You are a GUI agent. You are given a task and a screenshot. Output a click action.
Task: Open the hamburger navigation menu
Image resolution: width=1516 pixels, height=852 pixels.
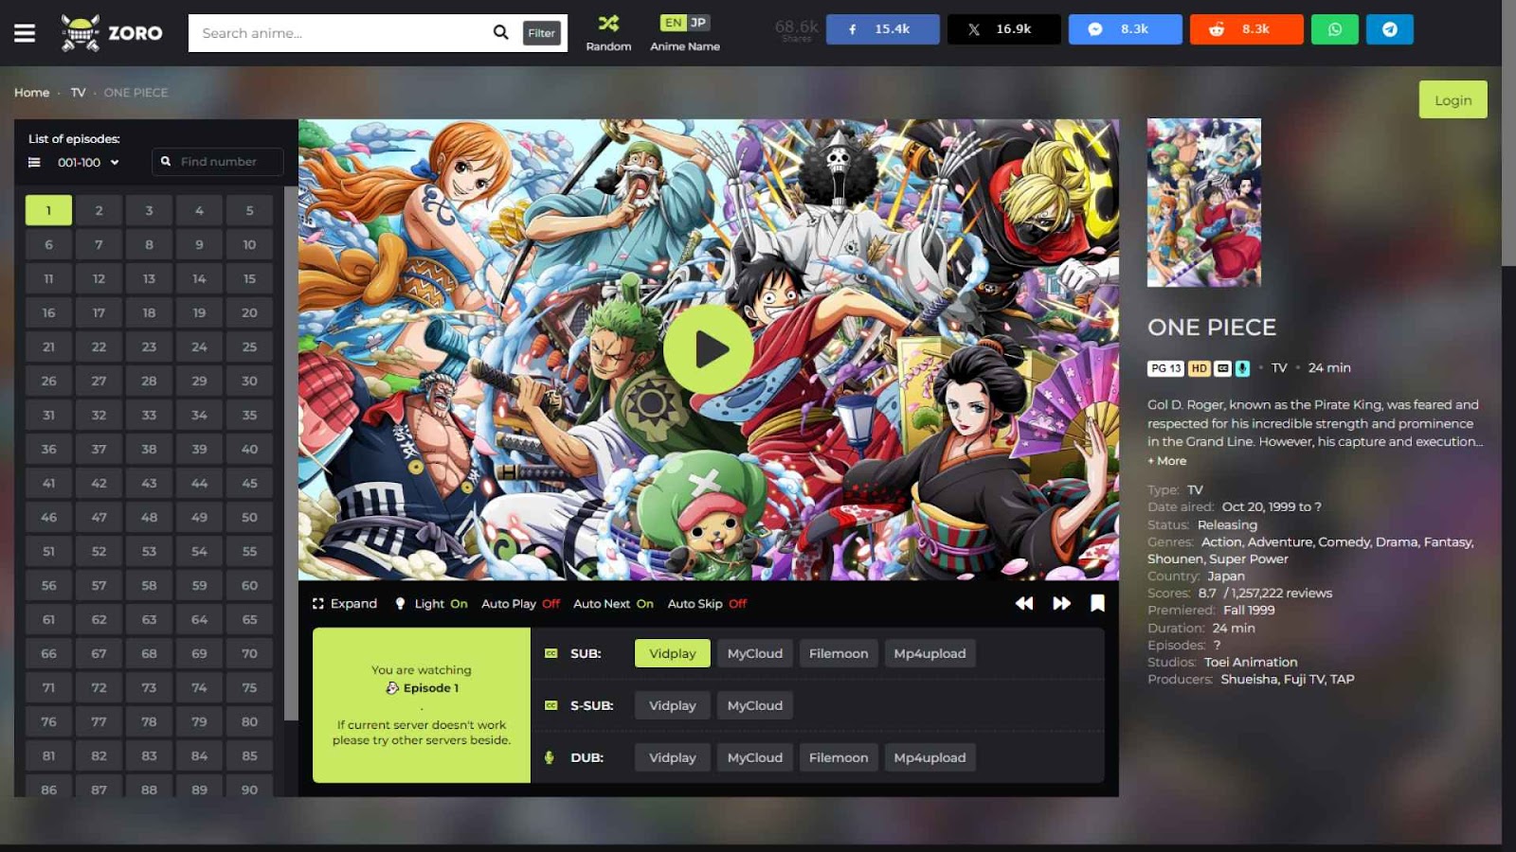(25, 33)
